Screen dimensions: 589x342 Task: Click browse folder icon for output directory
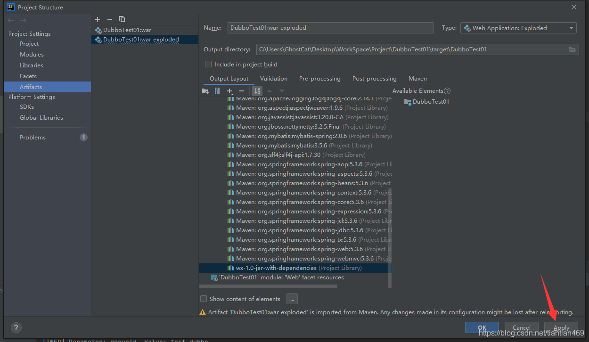[x=573, y=49]
